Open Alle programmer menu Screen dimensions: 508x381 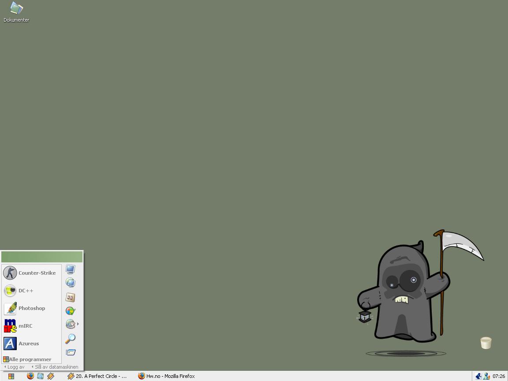tap(27, 359)
